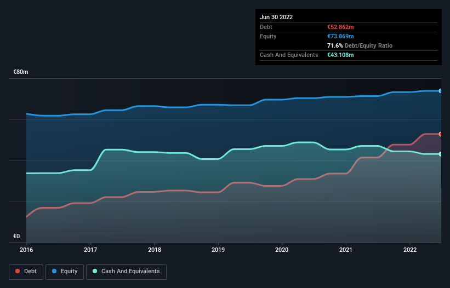
Task: Click the Jun 30 2022 tooltip date
Action: tap(276, 17)
